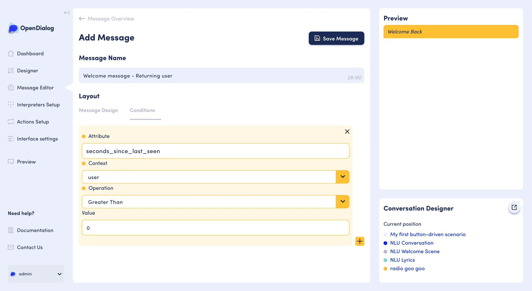
Task: Click the Need help? heading
Action: coord(21,213)
